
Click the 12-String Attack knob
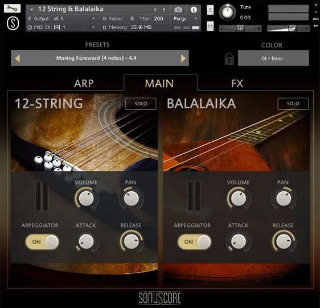pyautogui.click(x=87, y=241)
